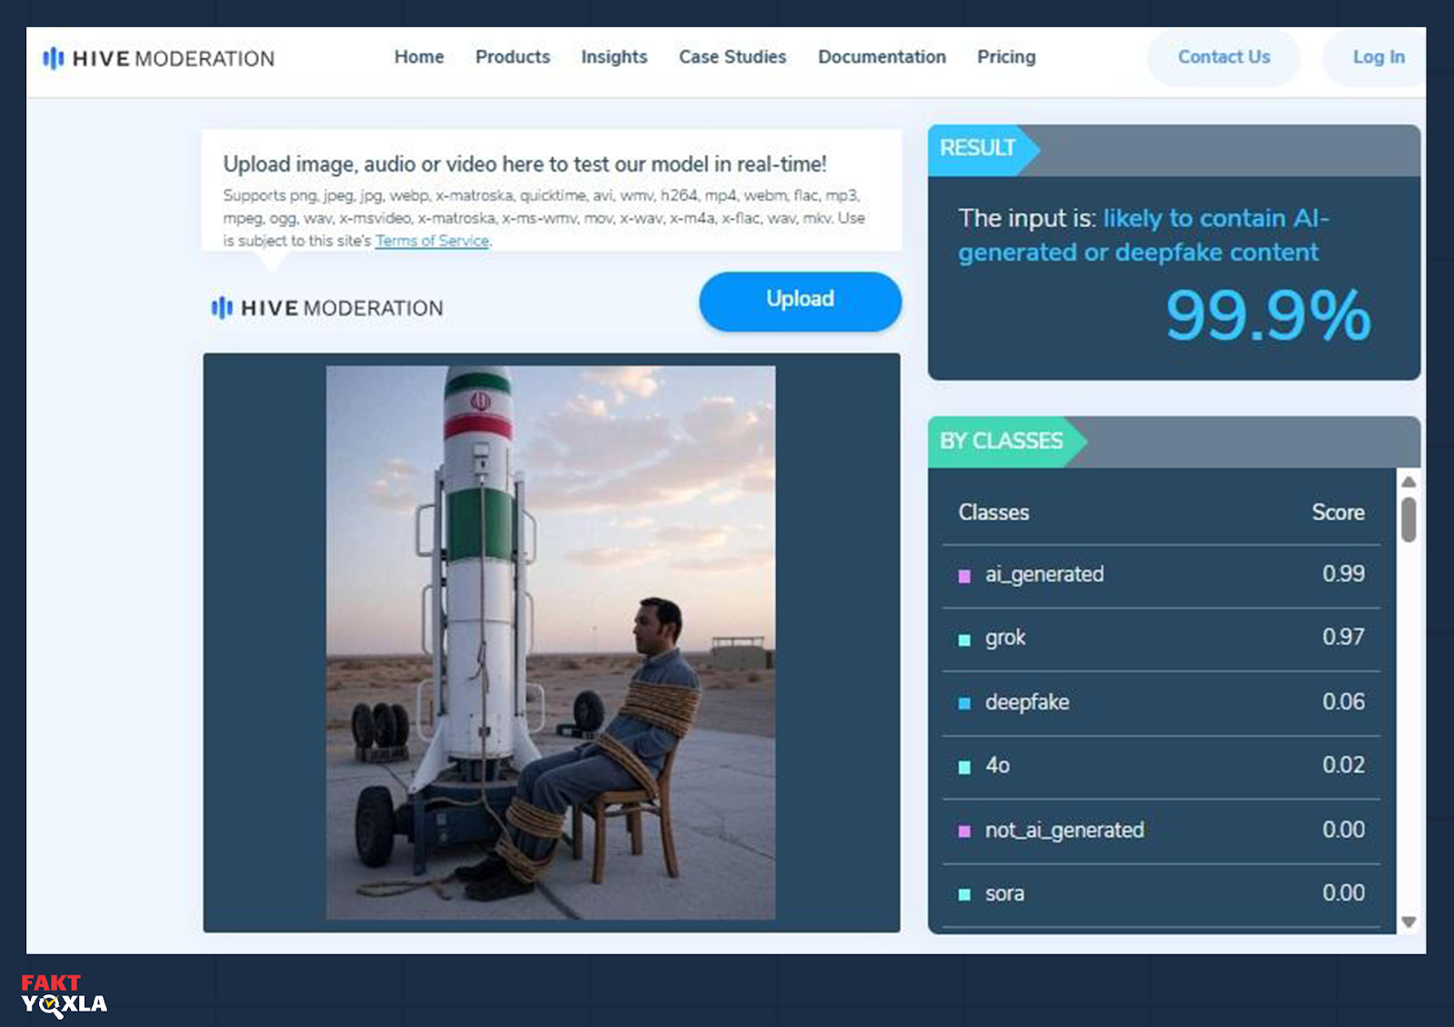This screenshot has width=1454, height=1027.
Task: Select the 4o class label
Action: point(997,765)
